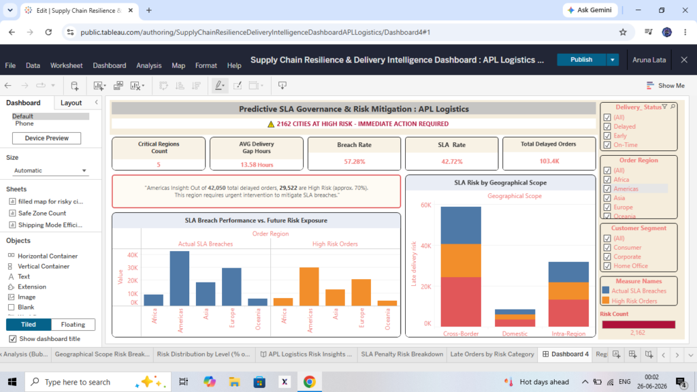Click the Sort Descending toolbar icon

pos(197,85)
